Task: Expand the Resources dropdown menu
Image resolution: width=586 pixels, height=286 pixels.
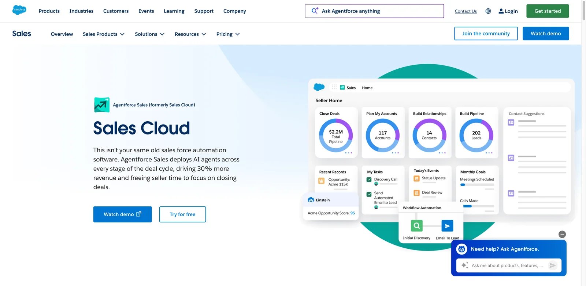Action: point(190,34)
